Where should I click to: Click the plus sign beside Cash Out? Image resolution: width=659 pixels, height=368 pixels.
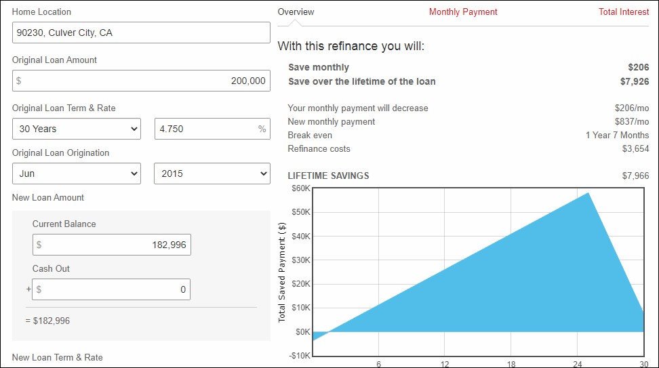pos(28,289)
